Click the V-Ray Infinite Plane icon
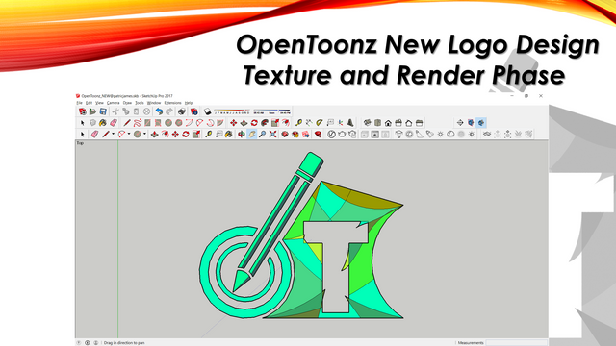 [x=487, y=135]
